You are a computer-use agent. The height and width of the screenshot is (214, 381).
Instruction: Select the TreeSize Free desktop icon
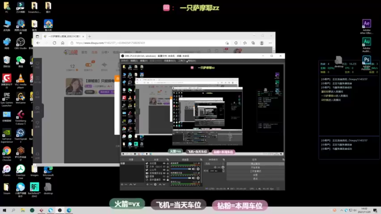pyautogui.click(x=20, y=172)
